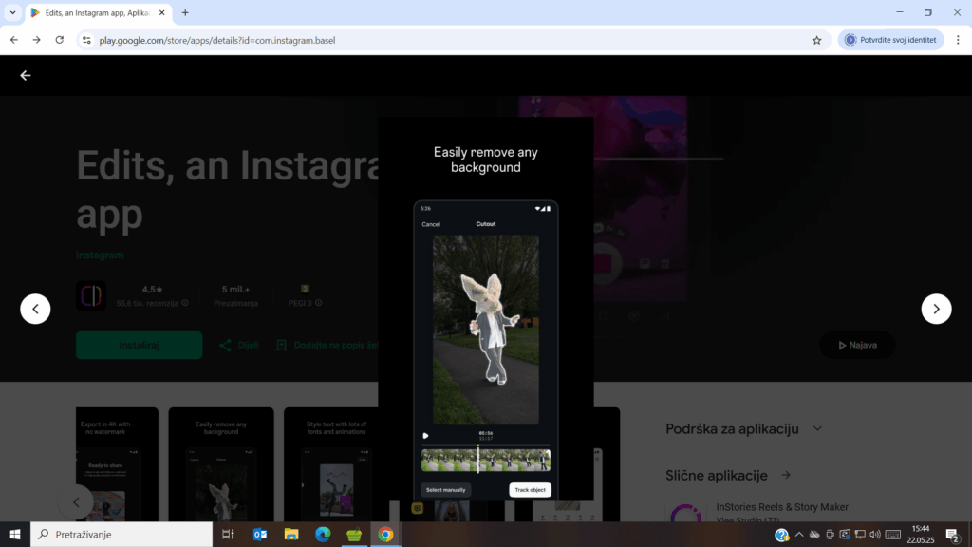Select the "Edits, an Instagram app" browser tab
972x547 pixels.
(98, 13)
